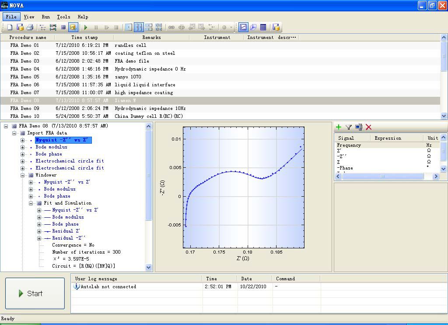Viewport: 448px width, 325px height.
Task: Select the highlighted Analysis view icon
Action: tap(73, 27)
